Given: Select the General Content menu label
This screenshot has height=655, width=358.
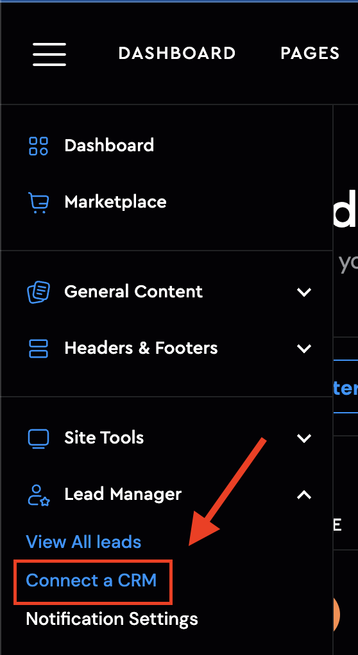Looking at the screenshot, I should click(133, 292).
